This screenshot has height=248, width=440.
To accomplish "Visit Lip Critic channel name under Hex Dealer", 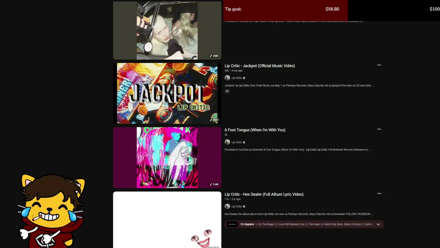I will click(x=236, y=206).
